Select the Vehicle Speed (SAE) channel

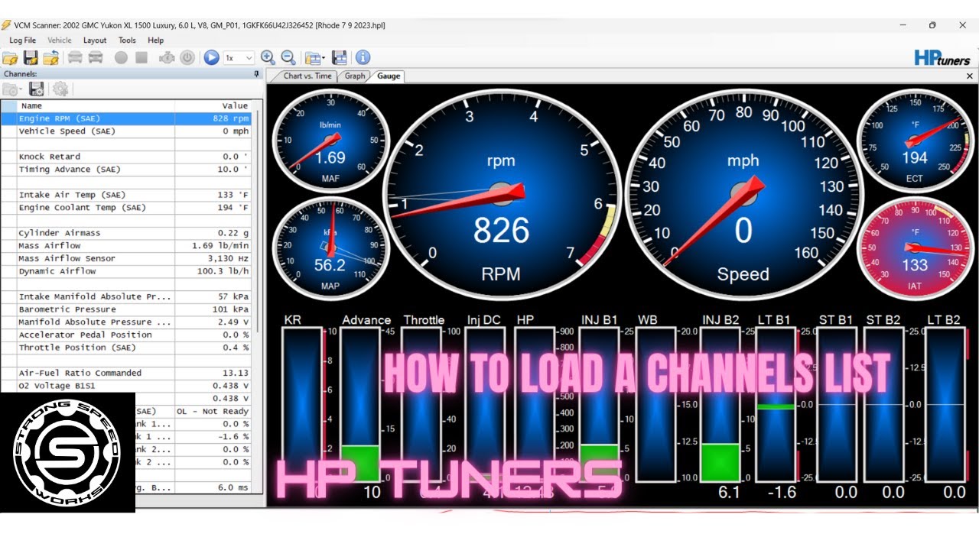click(x=126, y=131)
